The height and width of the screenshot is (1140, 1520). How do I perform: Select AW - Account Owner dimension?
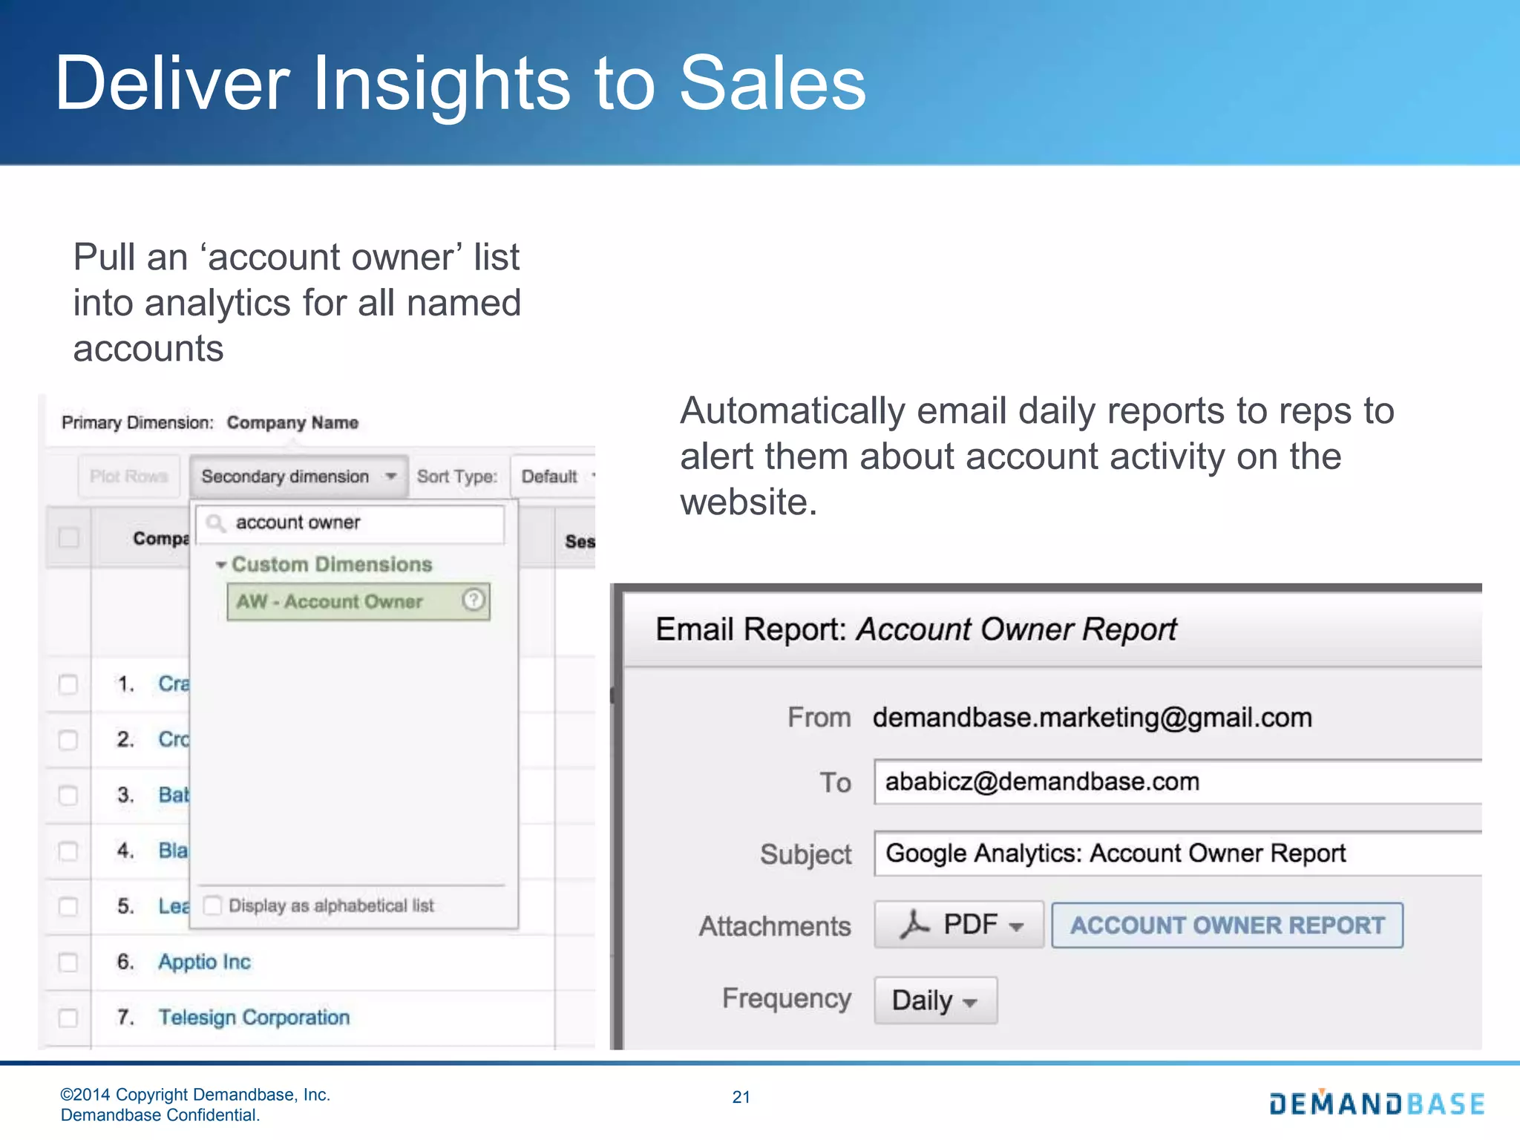coord(358,601)
